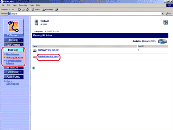
Task: Click the To Top page image button
Action: 13,28
